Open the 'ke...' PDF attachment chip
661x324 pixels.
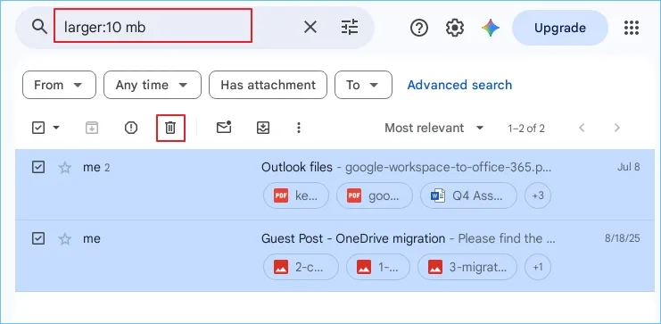[296, 195]
